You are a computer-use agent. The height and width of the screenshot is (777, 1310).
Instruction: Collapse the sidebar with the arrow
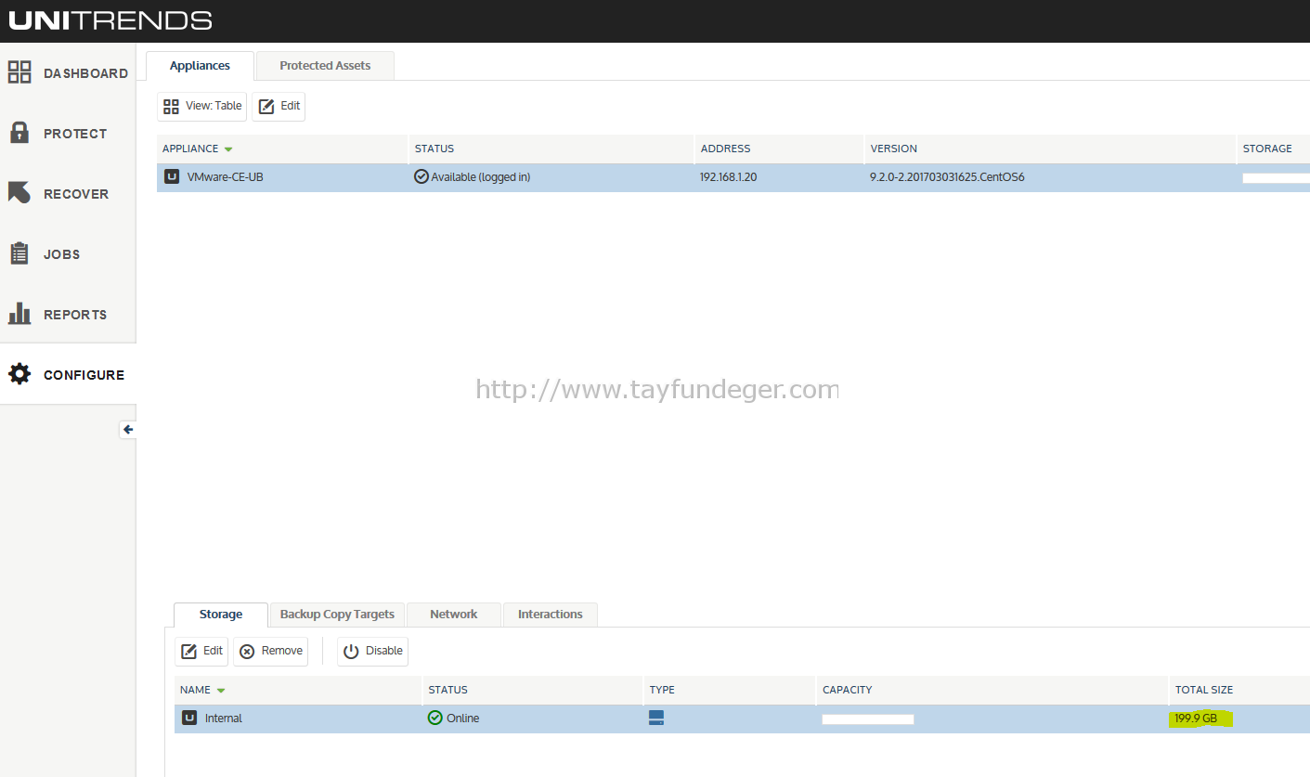coord(128,430)
